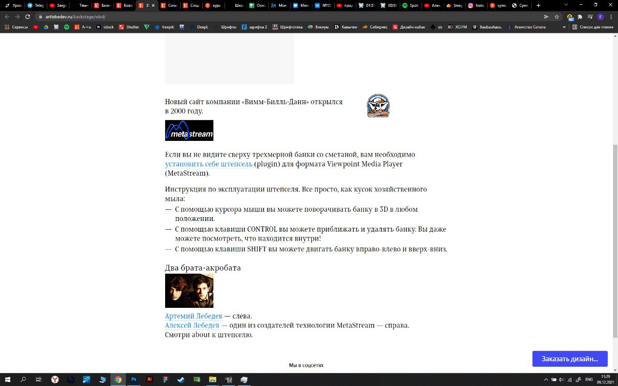Open the Артемий Лебедев link
The height and width of the screenshot is (386, 618).
pyautogui.click(x=194, y=316)
